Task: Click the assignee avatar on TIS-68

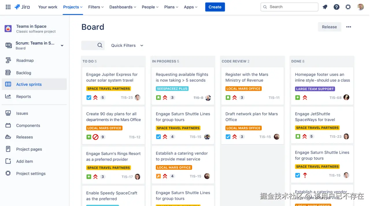Action: tap(346, 97)
